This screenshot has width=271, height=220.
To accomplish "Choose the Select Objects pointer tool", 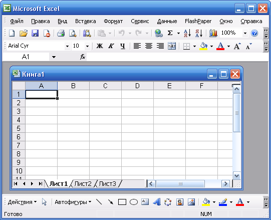I will (x=44, y=202).
